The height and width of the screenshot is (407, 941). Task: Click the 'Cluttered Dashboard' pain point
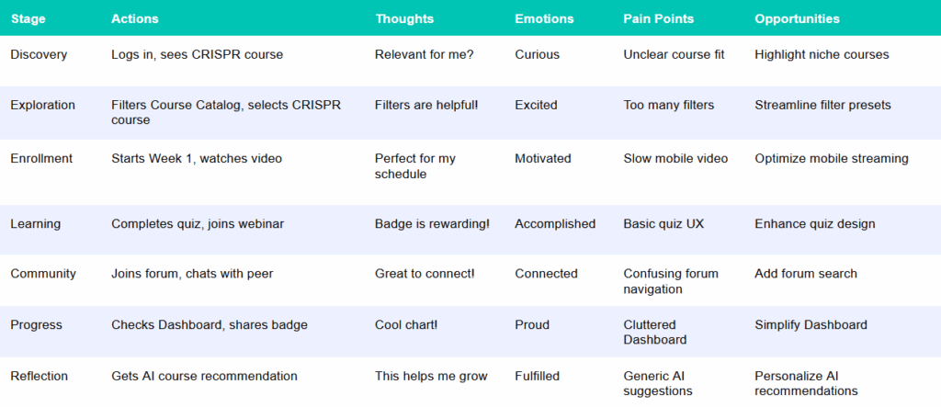tap(655, 332)
